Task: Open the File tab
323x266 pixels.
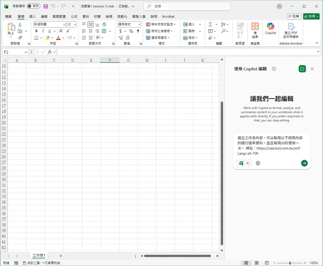Action: pos(8,17)
